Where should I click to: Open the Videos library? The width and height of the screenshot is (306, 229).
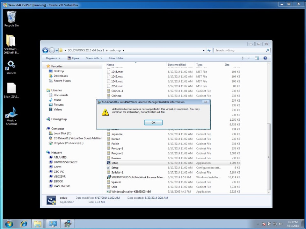point(58,110)
